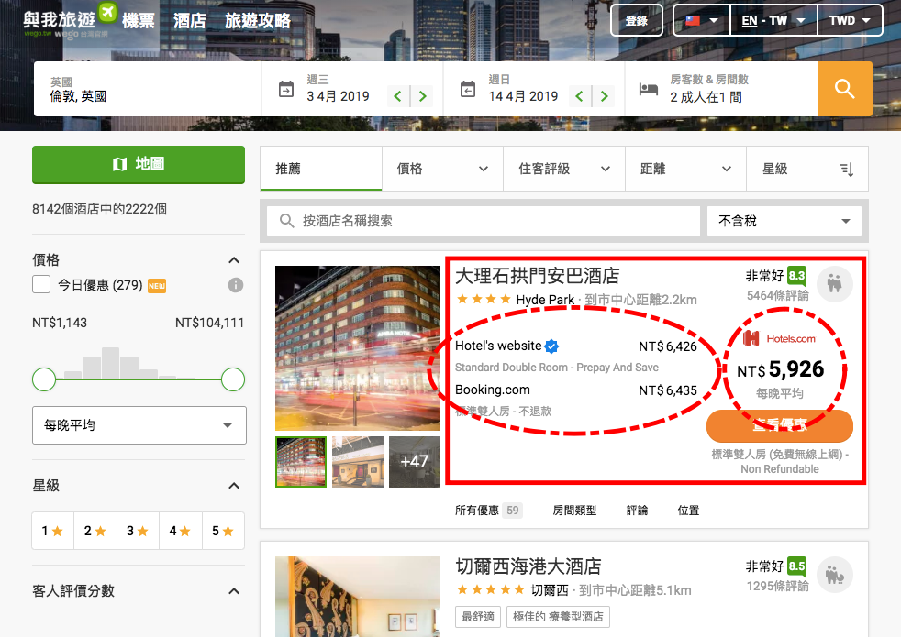
Task: Select the 推薦 sort tab
Action: pos(321,169)
